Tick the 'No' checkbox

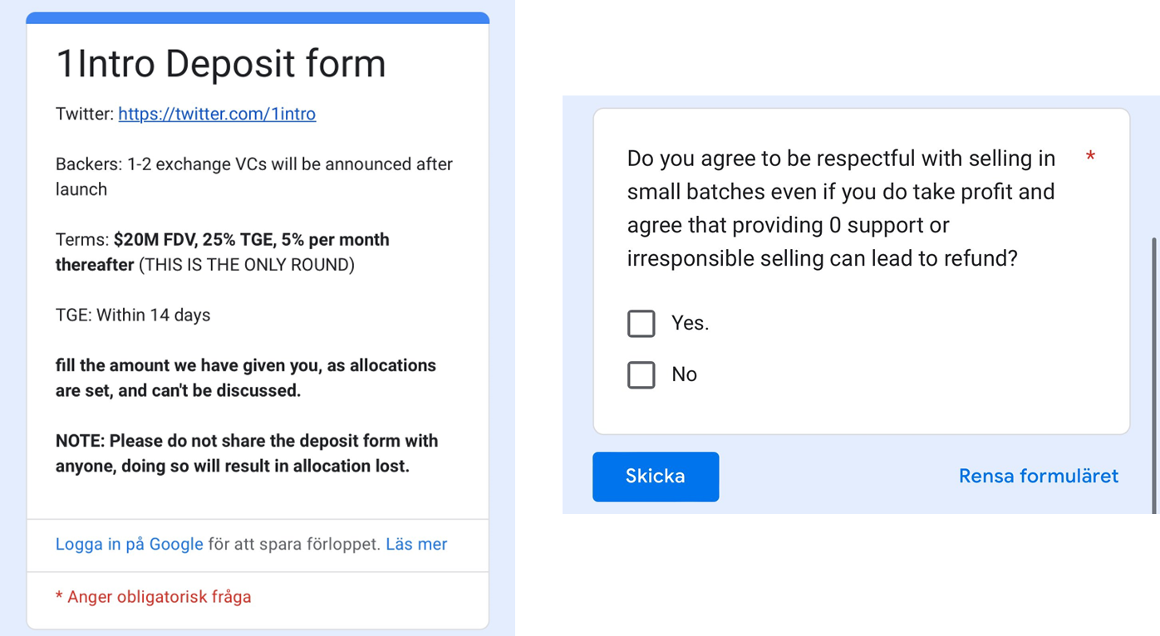coord(641,375)
